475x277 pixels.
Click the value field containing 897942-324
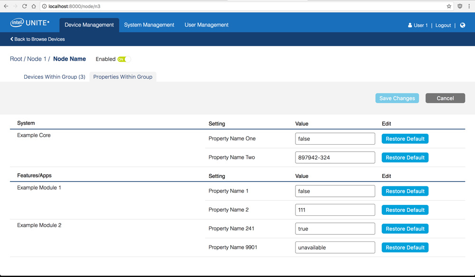point(335,157)
